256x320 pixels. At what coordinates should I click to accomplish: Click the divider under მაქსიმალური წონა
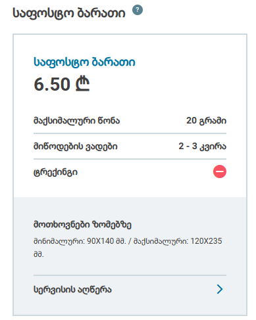[130, 133]
